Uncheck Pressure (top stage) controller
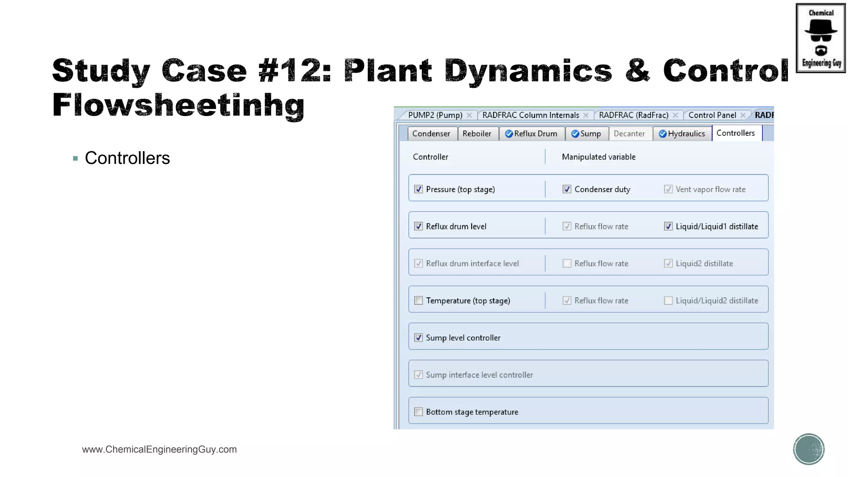The height and width of the screenshot is (477, 848). (419, 189)
